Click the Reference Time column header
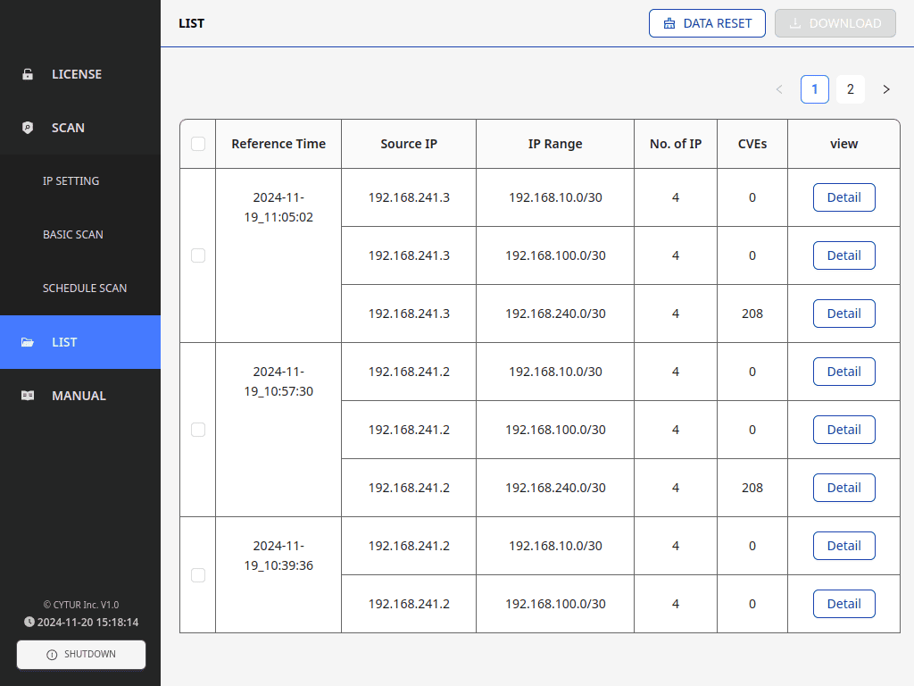Image resolution: width=914 pixels, height=686 pixels. [x=278, y=144]
